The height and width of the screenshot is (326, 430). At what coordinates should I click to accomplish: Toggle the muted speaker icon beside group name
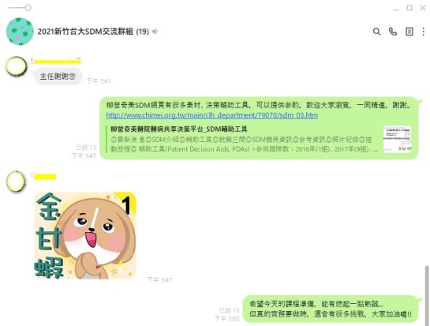pos(155,32)
